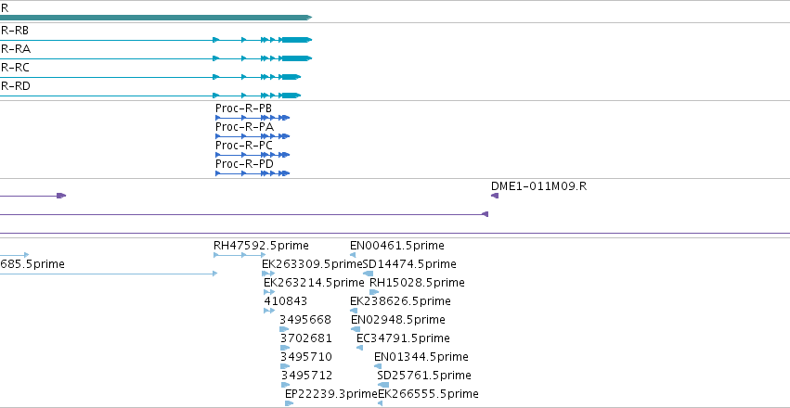Viewport: 790px width, 408px height.
Task: Select the SD25761.5prime EST label
Action: [424, 376]
